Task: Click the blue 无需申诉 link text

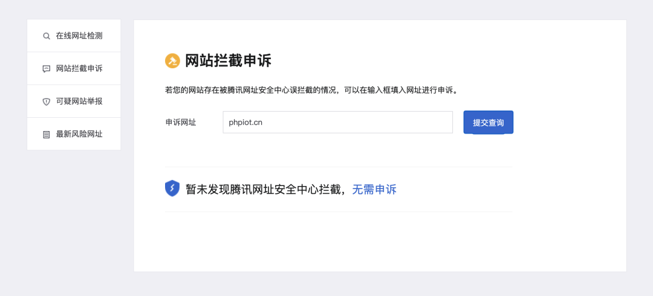Action: pyautogui.click(x=374, y=190)
